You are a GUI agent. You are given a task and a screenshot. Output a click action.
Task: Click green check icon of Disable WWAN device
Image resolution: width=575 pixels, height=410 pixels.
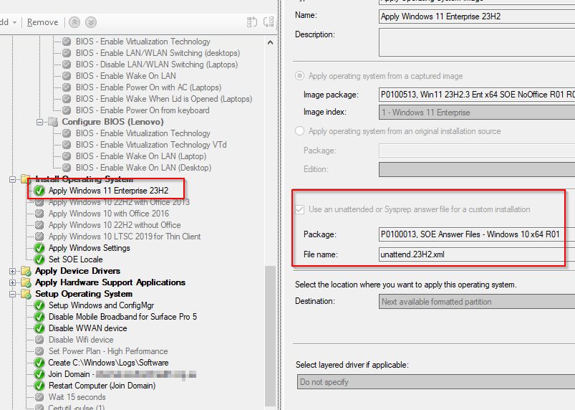39,328
